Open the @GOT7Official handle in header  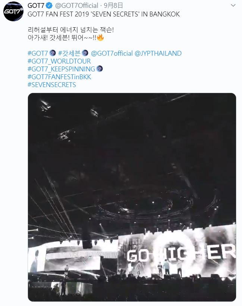point(76,6)
